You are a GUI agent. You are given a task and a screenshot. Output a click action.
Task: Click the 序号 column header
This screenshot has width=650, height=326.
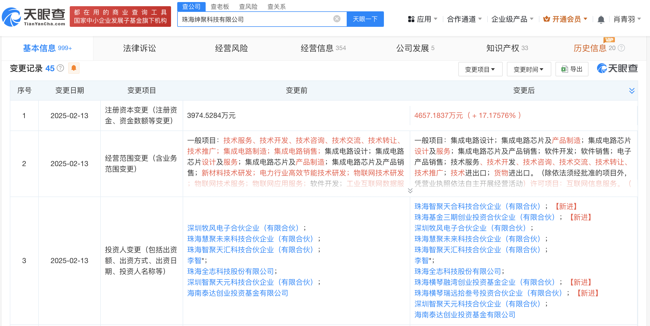[x=24, y=90]
